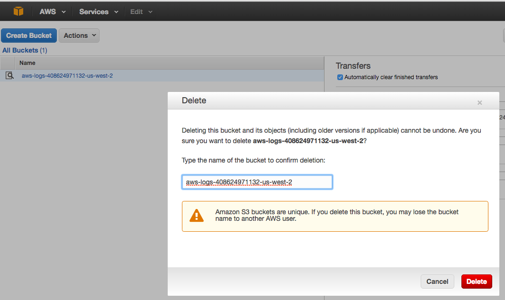Click the Name column header

(27, 63)
